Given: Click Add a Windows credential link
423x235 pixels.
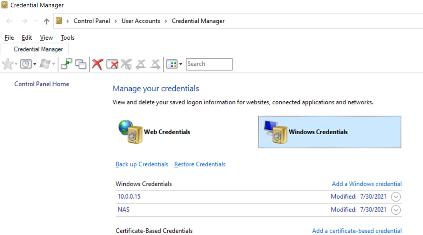Looking at the screenshot, I should tap(367, 184).
